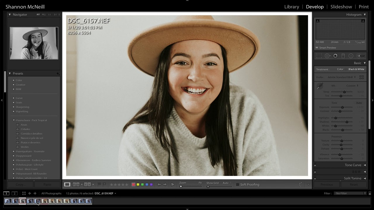Open Adobe Standard B&W profile dropdown

click(342, 77)
